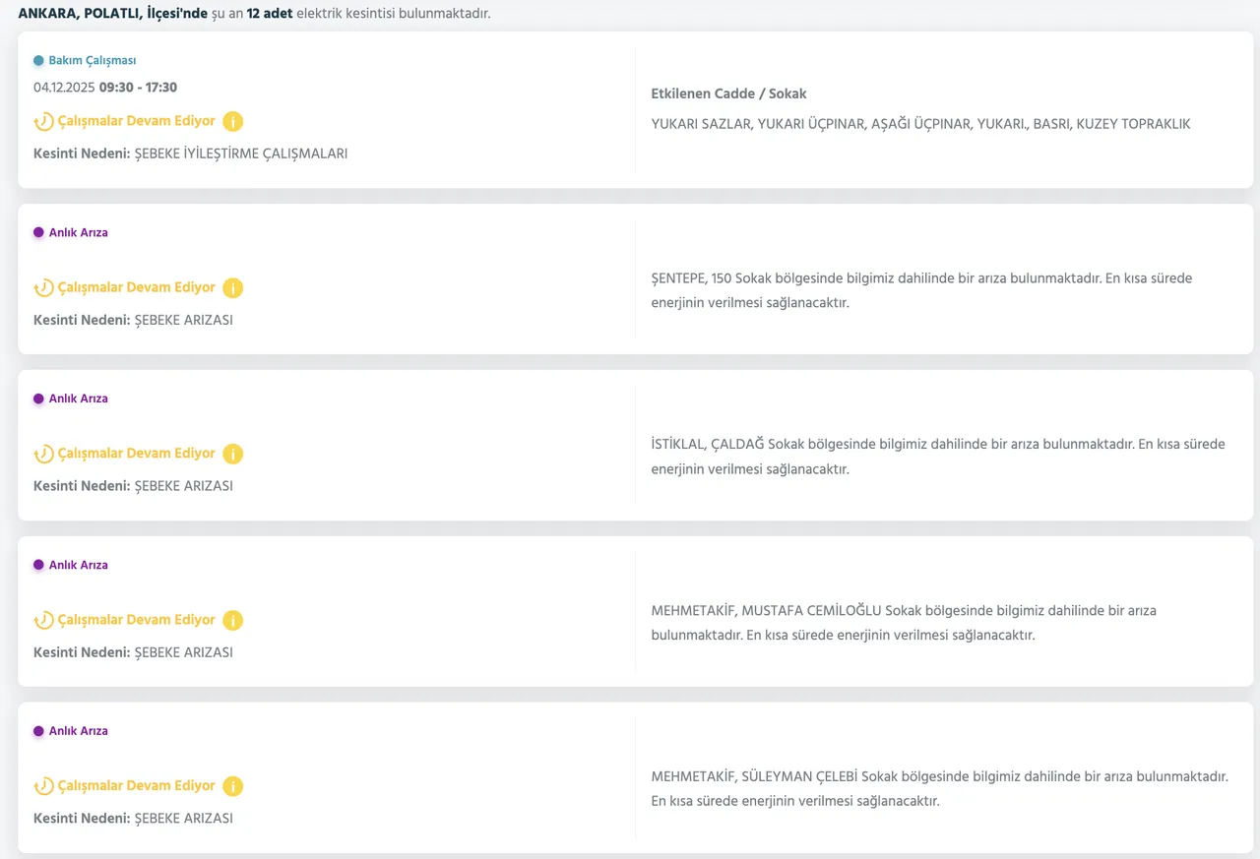Image resolution: width=1260 pixels, height=859 pixels.
Task: Click the YUKARI SAZLAR affected streets list
Action: click(920, 124)
